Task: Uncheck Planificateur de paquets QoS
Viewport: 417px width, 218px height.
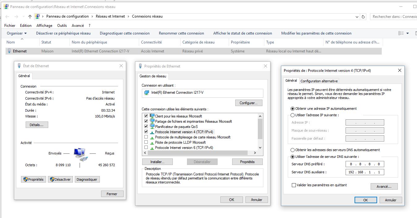Action: (x=146, y=127)
